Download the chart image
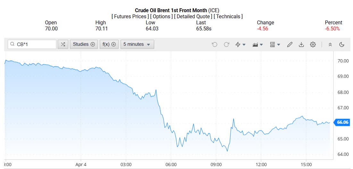 pyautogui.click(x=301, y=45)
